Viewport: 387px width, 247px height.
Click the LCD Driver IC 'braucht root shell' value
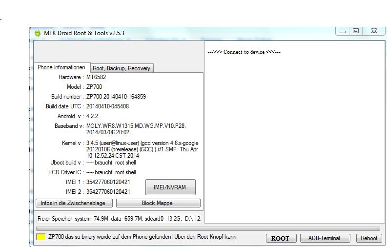click(x=111, y=172)
